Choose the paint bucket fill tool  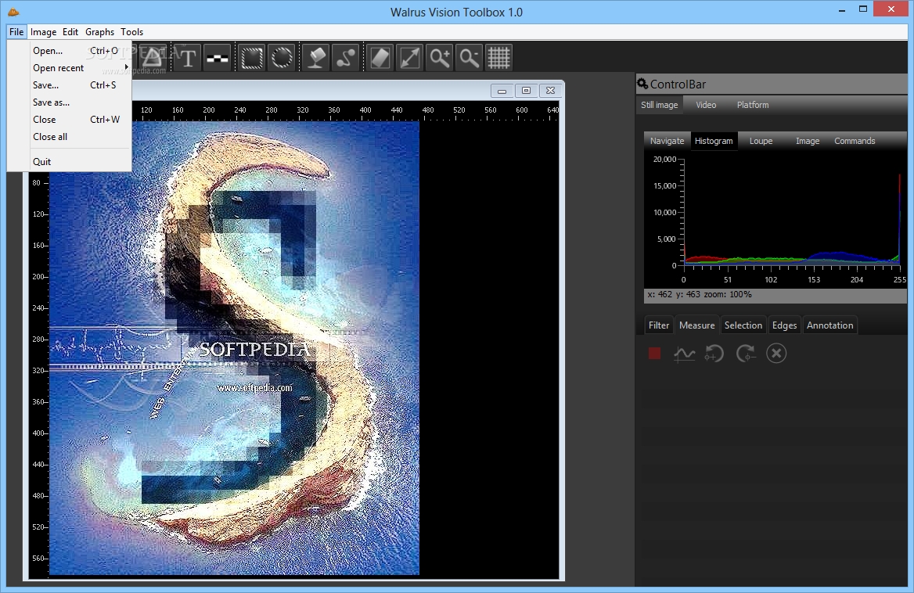tap(316, 58)
